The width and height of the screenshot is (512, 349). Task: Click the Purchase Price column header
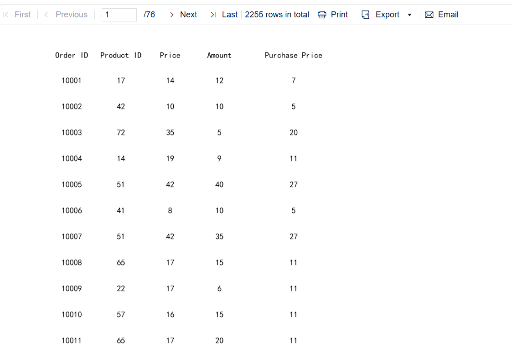pyautogui.click(x=294, y=55)
